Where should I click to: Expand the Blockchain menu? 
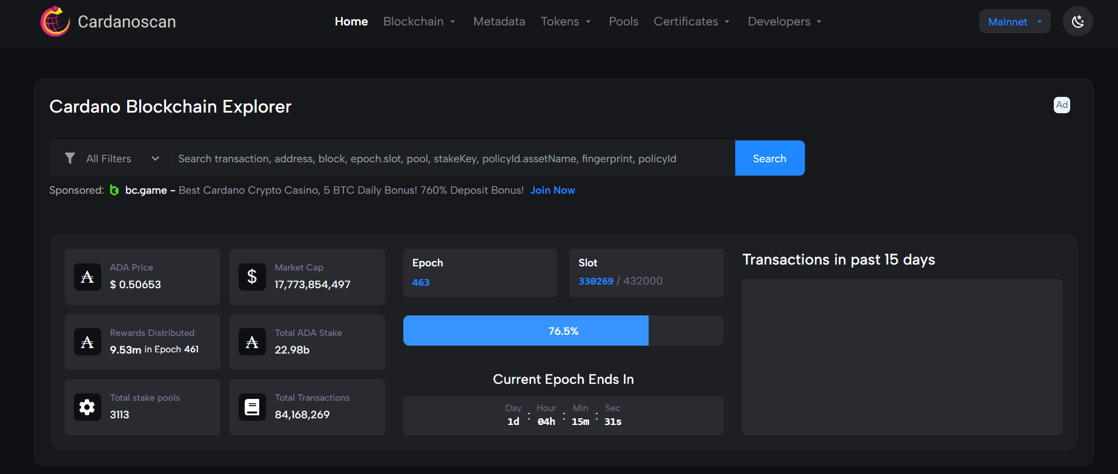coord(419,22)
